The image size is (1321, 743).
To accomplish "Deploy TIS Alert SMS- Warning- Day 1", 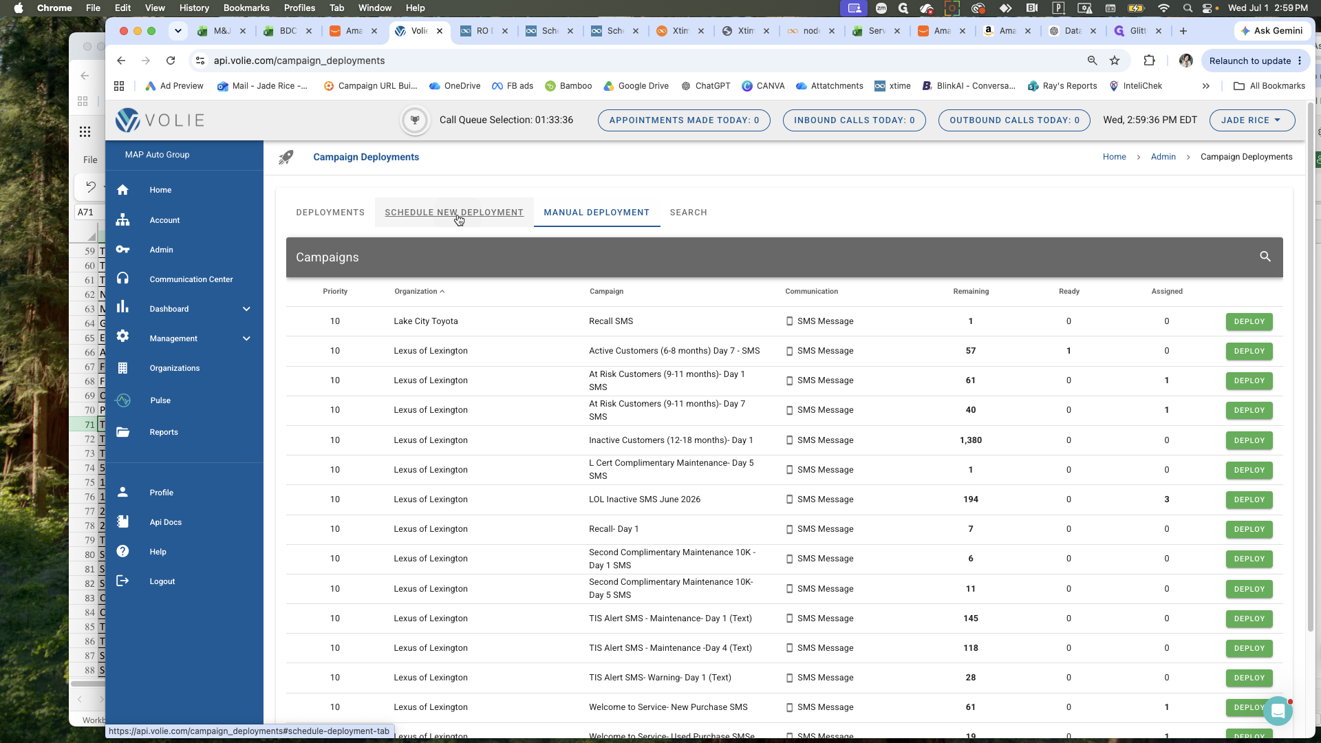I will (x=1249, y=678).
